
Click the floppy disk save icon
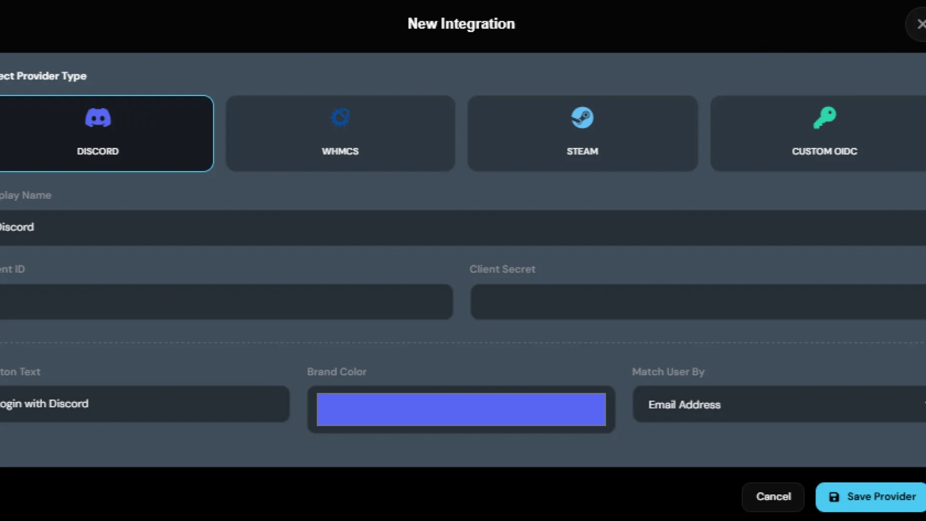click(834, 497)
